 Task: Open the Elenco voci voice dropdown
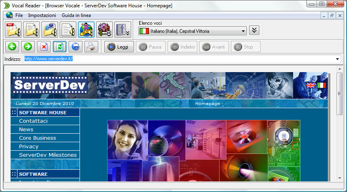tap(192, 31)
